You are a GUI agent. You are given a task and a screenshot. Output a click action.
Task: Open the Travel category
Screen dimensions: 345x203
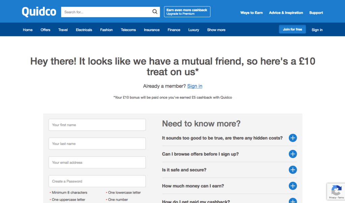click(x=63, y=30)
